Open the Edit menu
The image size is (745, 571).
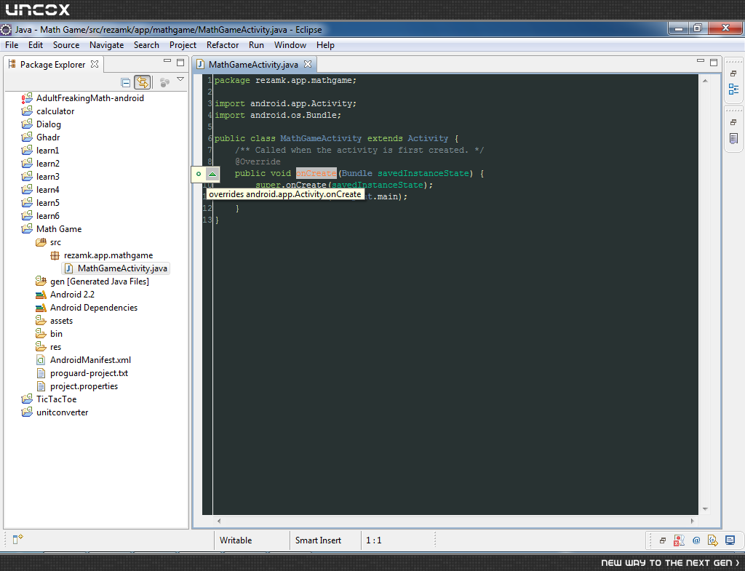point(36,45)
